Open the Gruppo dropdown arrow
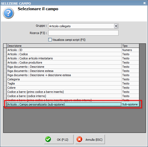The width and height of the screenshot is (148, 147). click(x=116, y=26)
